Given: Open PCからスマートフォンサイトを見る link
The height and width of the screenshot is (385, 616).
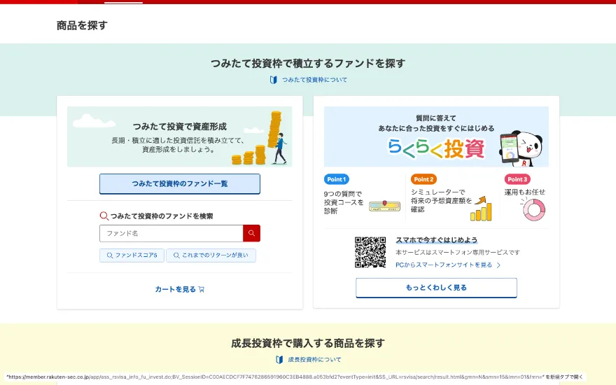Looking at the screenshot, I should tap(444, 265).
